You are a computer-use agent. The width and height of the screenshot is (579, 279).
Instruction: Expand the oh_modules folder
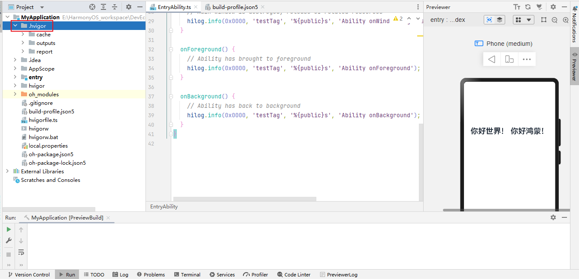[15, 94]
